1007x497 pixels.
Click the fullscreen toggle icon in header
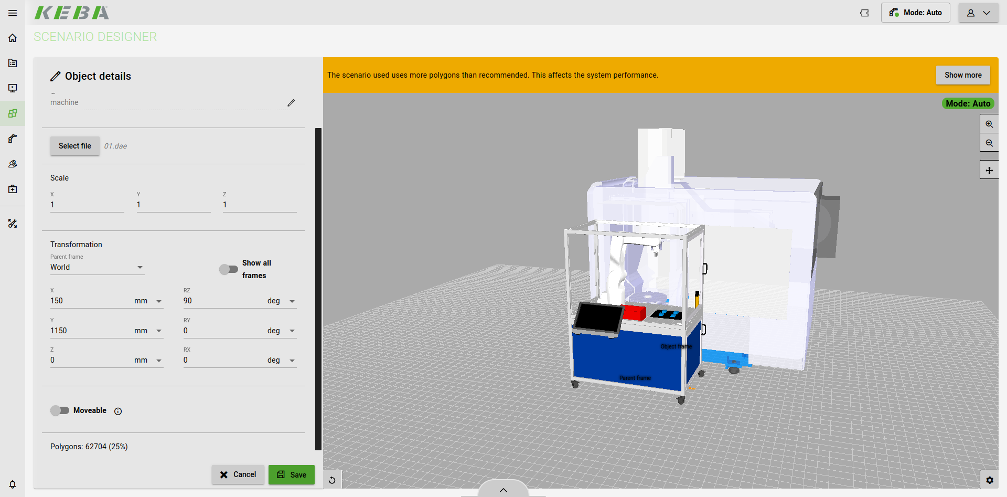pyautogui.click(x=864, y=13)
